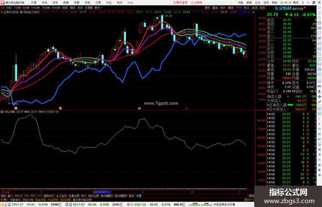Open the 设置 indicator settings tab
The height and width of the screenshot is (207, 322).
pos(139,196)
